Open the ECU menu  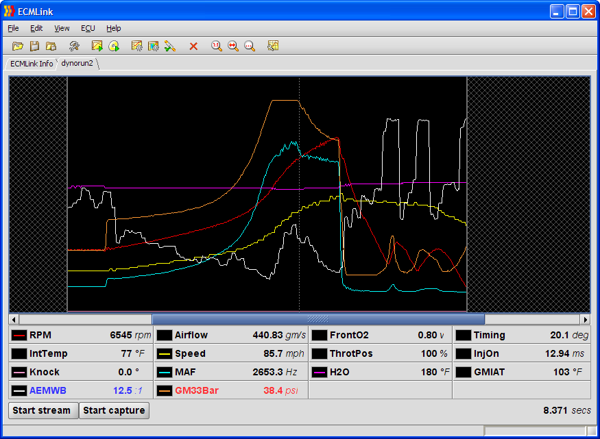pyautogui.click(x=88, y=28)
